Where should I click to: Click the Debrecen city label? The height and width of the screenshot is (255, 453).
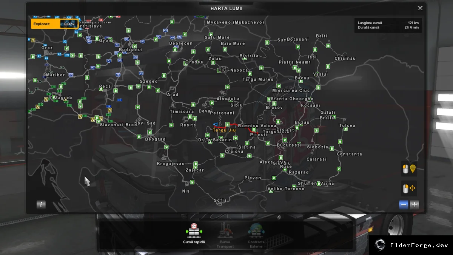point(181,43)
